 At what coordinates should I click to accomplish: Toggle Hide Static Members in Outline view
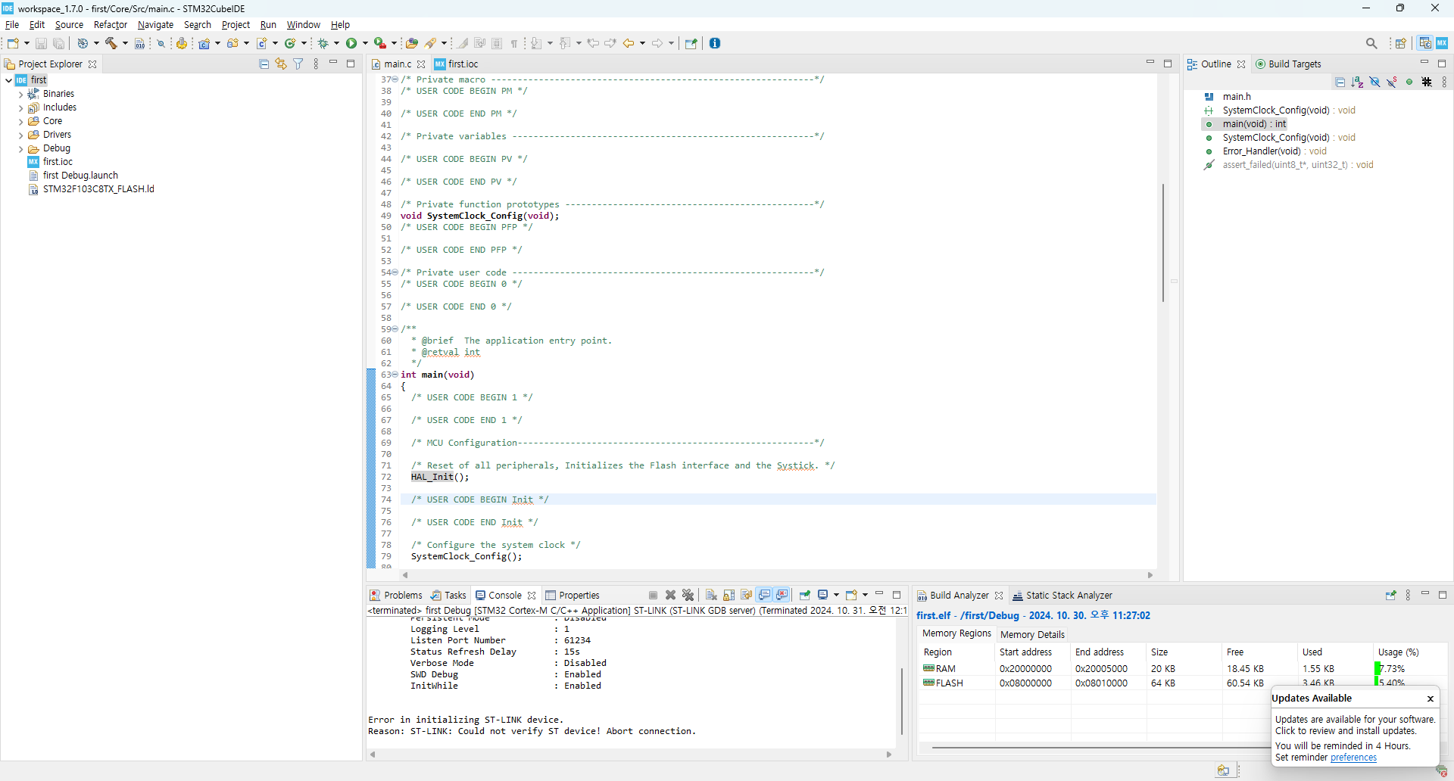[x=1392, y=82]
